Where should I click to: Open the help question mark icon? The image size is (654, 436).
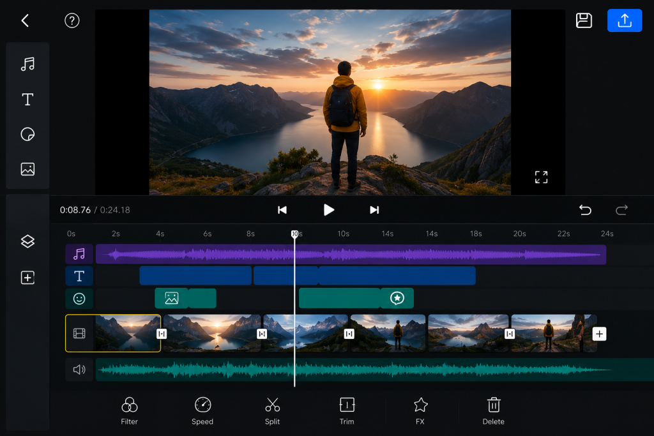pyautogui.click(x=72, y=20)
